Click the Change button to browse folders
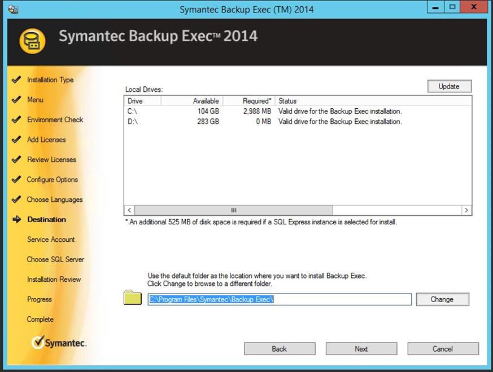 tap(442, 299)
